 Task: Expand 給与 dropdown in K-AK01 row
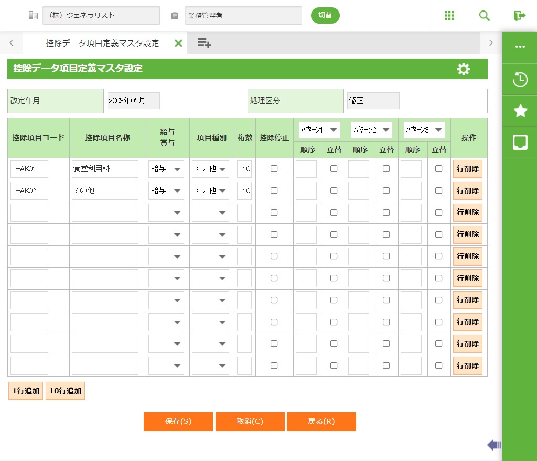tap(166, 169)
